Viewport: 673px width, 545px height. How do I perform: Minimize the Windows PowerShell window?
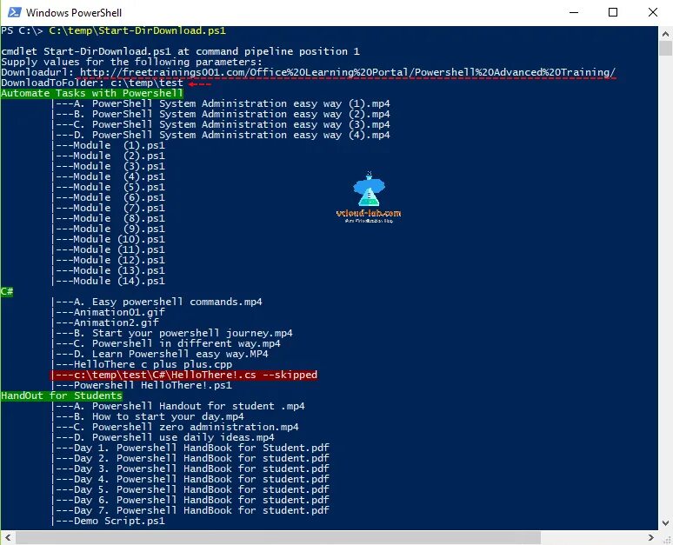[x=573, y=12]
